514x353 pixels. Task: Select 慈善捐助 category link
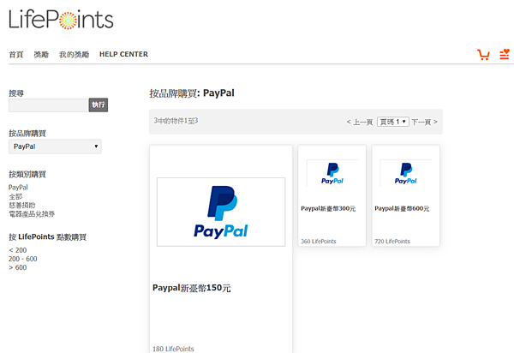pos(22,205)
